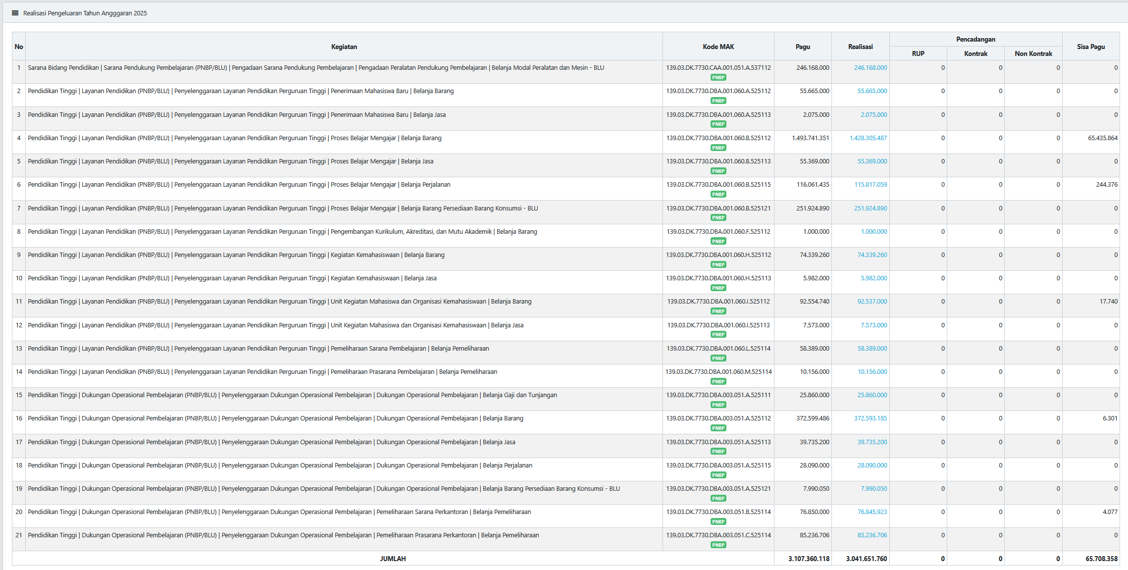
Task: Click the JUMLAH total row label
Action: 393,559
